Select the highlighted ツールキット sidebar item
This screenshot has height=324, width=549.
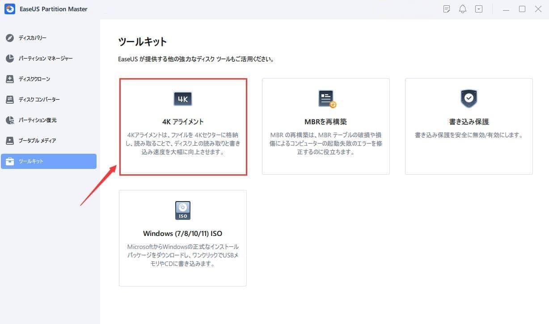[x=48, y=161]
